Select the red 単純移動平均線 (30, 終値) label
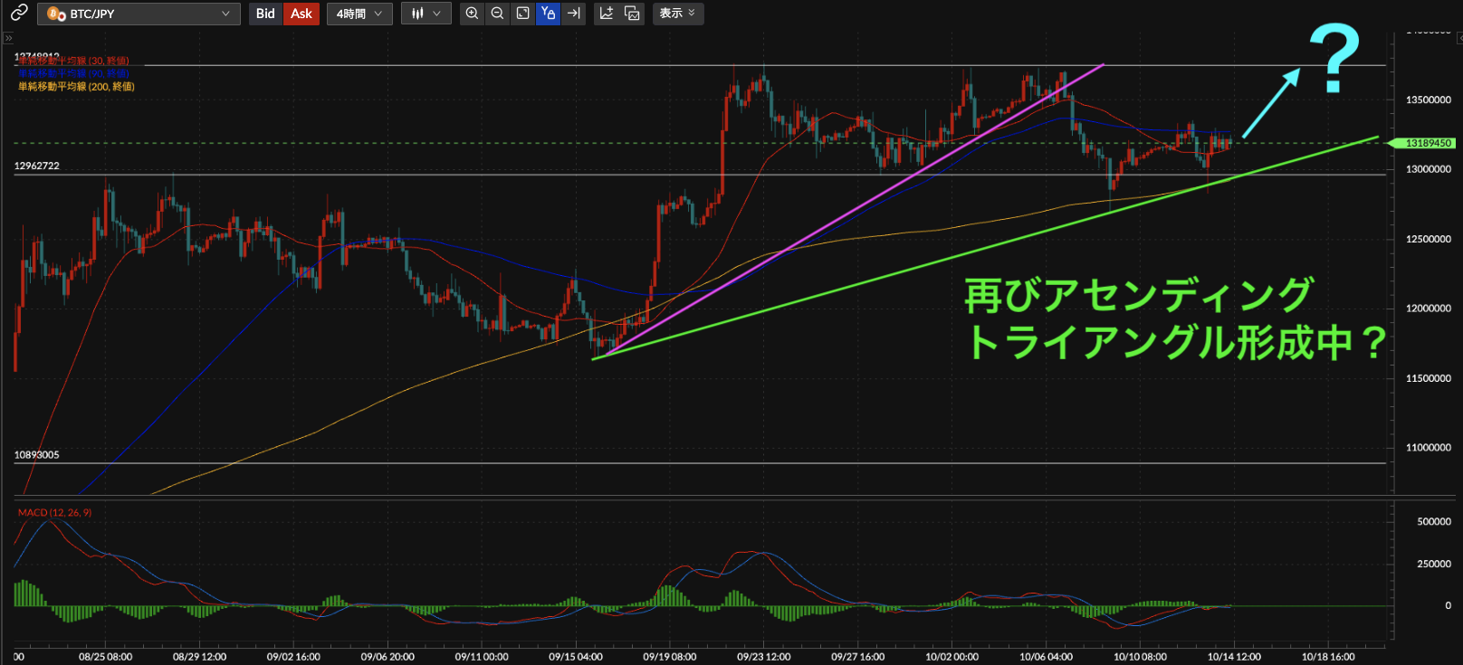Screen dimensions: 1463x665 (x=74, y=62)
